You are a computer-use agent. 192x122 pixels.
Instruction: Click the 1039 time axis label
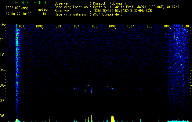click(167, 26)
